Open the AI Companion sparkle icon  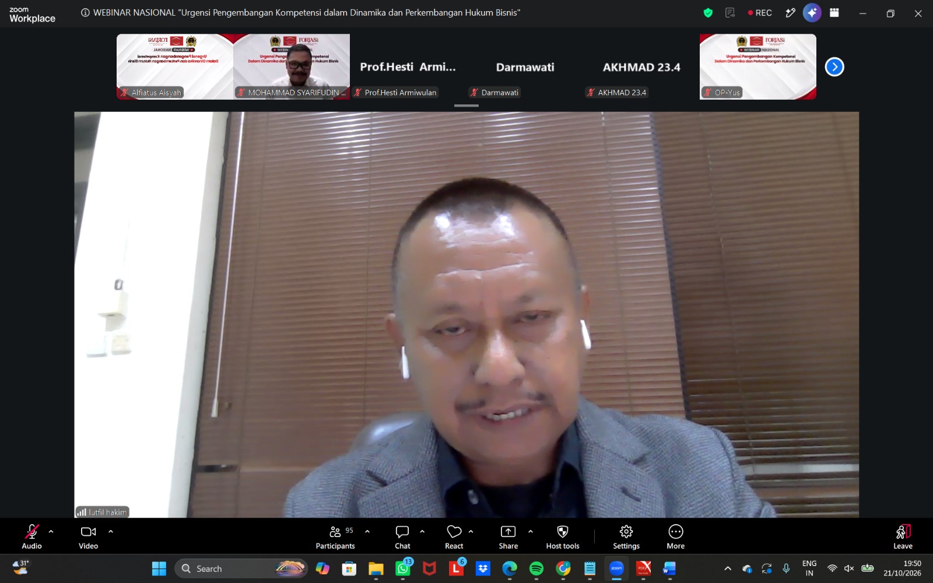[x=812, y=13]
